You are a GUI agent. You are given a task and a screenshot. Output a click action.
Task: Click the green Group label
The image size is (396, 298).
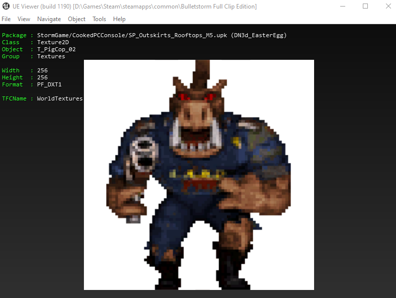pyautogui.click(x=11, y=56)
